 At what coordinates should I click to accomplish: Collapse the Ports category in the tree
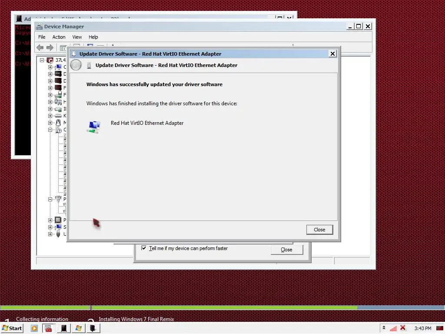click(x=50, y=199)
